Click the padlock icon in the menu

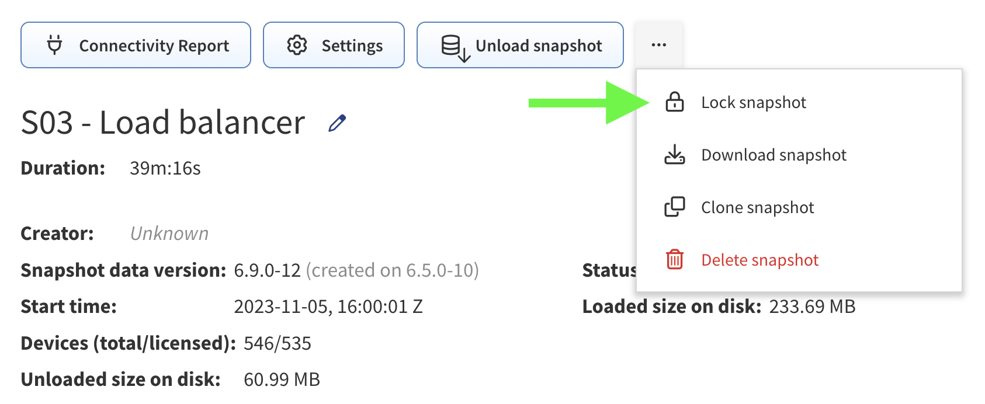tap(675, 102)
